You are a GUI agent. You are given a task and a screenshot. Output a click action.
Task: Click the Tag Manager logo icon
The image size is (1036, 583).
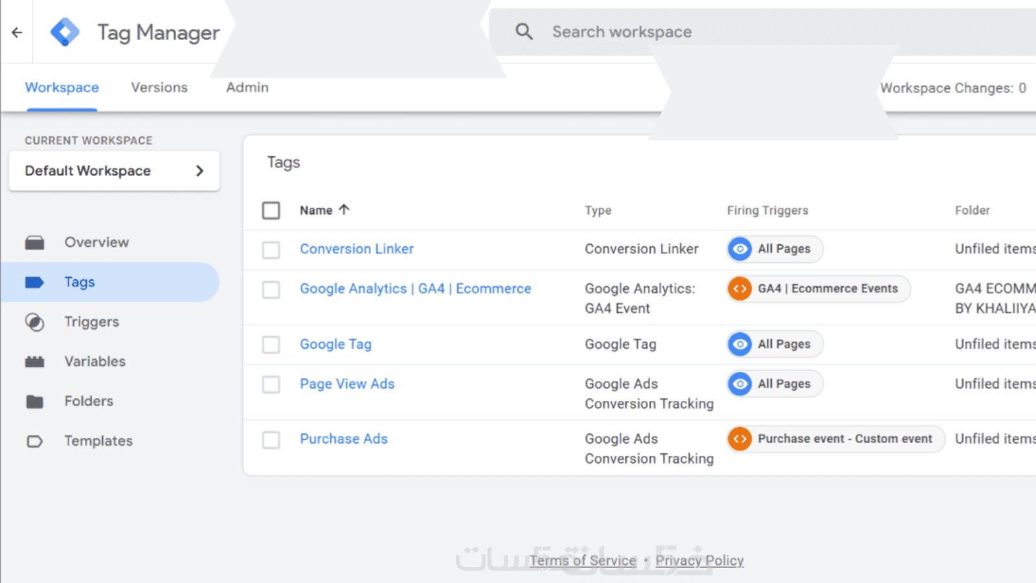click(x=65, y=32)
